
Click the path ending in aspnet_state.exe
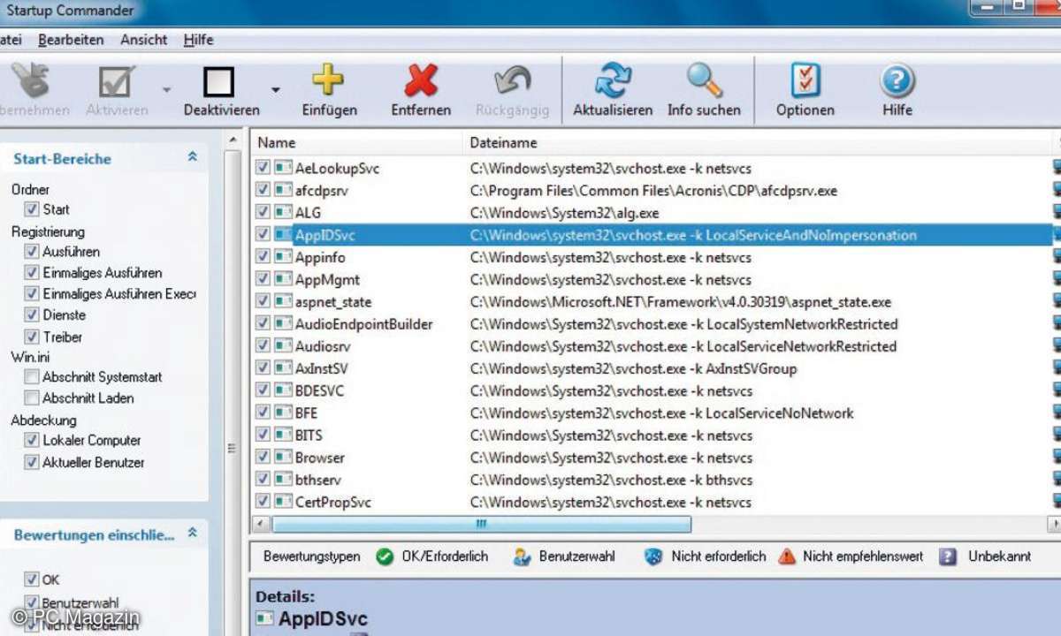(681, 302)
